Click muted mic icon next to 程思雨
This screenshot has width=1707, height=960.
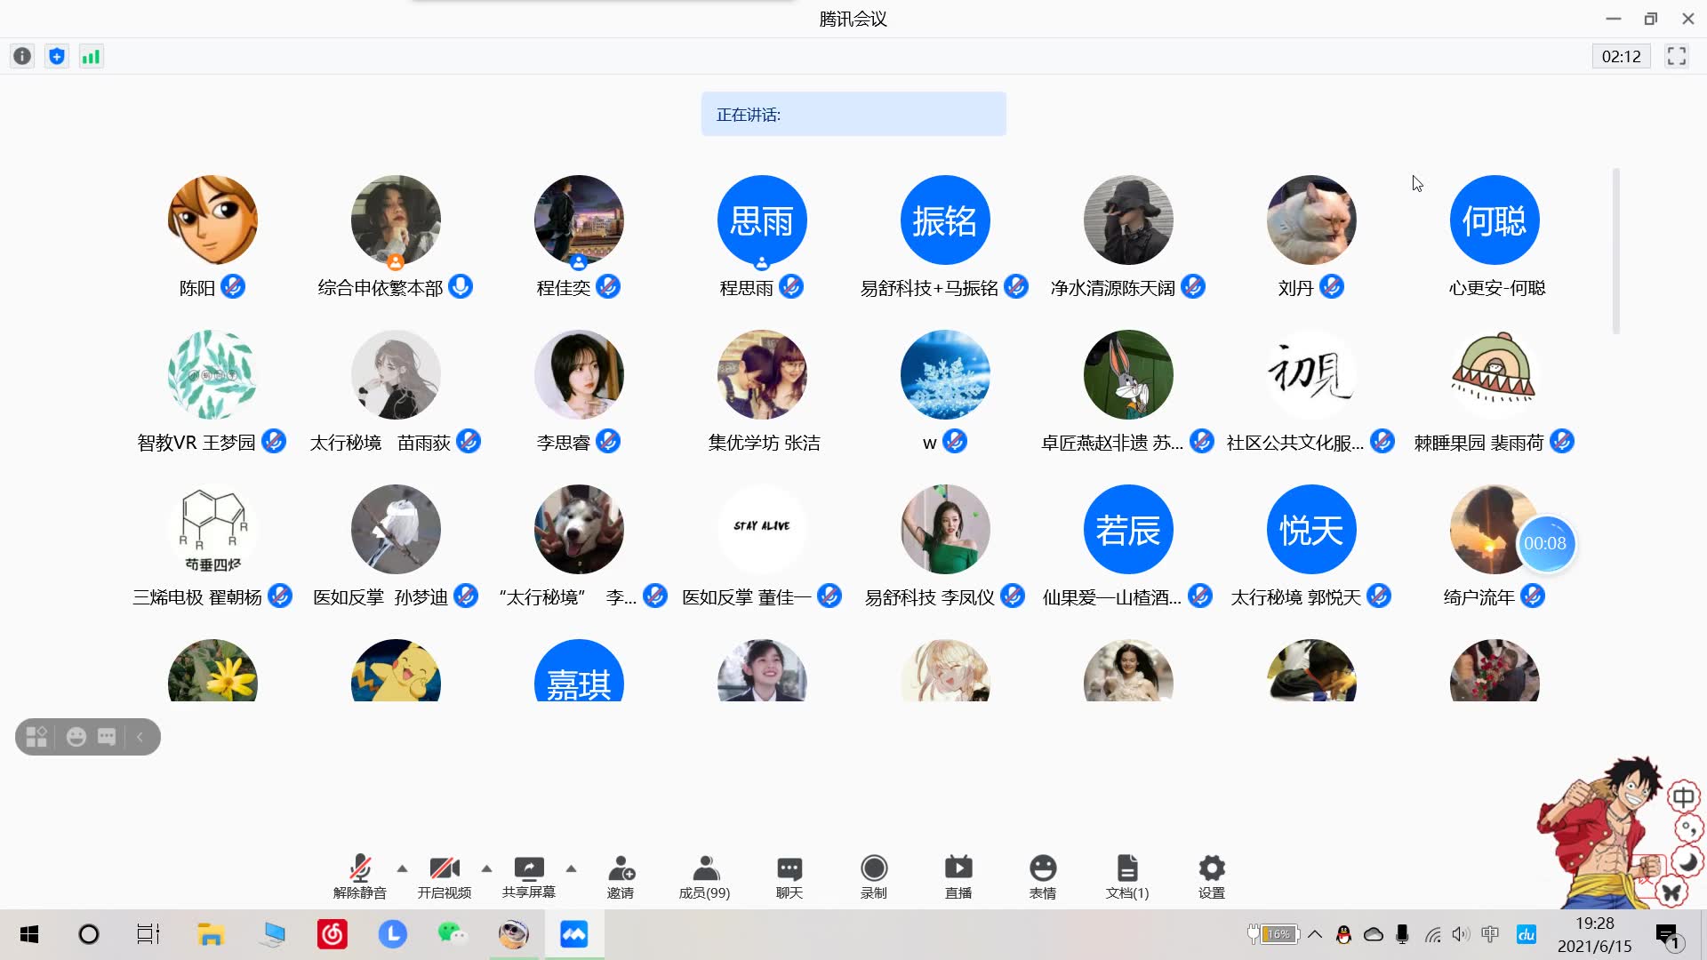coord(791,286)
